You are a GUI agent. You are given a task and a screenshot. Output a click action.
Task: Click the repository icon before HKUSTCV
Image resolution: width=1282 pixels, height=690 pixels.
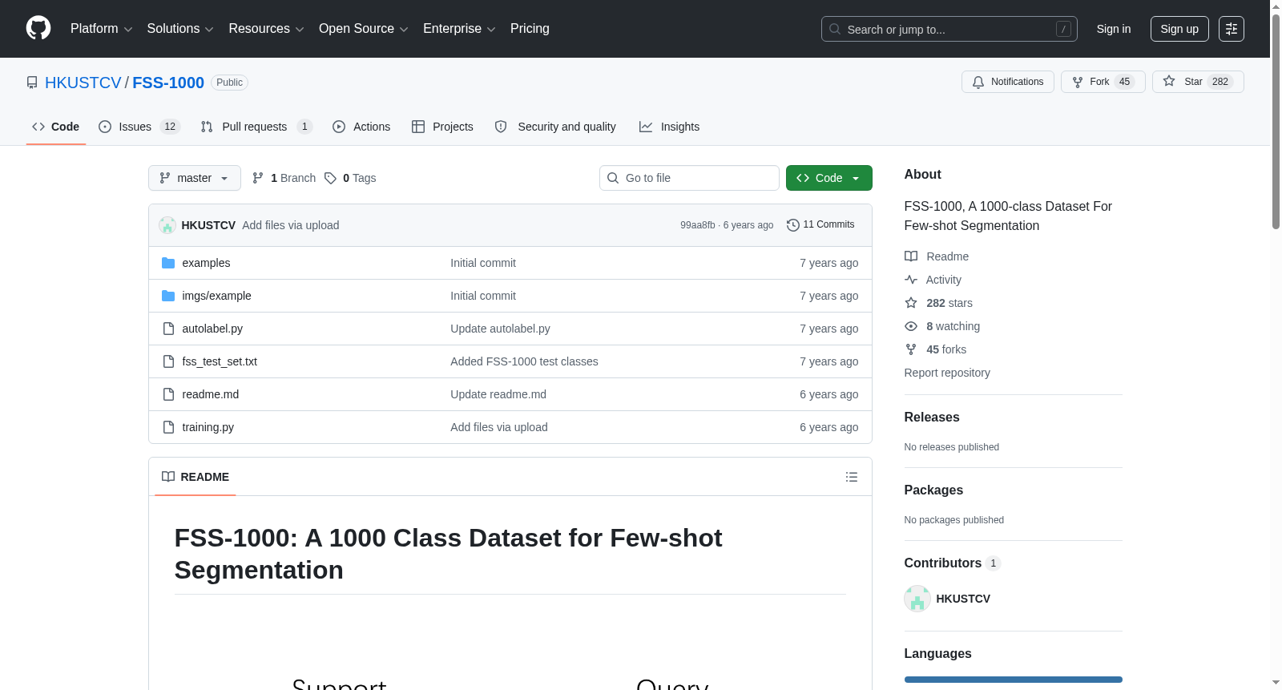click(x=32, y=83)
